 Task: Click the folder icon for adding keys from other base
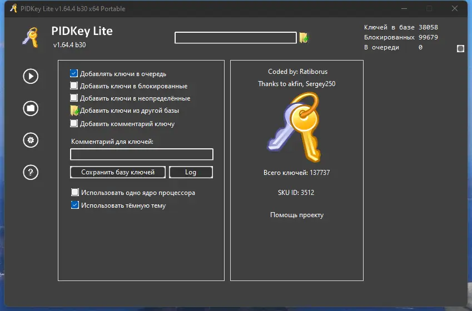(x=74, y=111)
